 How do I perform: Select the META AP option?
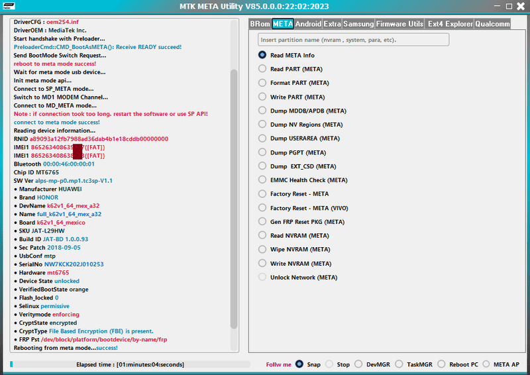tap(486, 364)
